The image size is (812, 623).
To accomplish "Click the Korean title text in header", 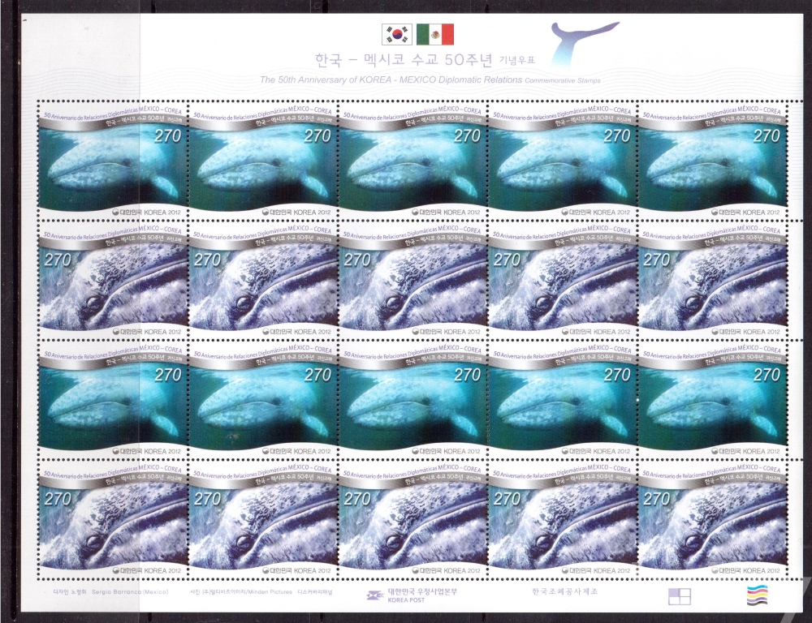I will tap(417, 61).
